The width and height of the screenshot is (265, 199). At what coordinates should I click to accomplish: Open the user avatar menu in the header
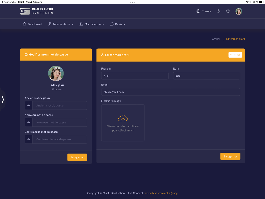(x=239, y=11)
